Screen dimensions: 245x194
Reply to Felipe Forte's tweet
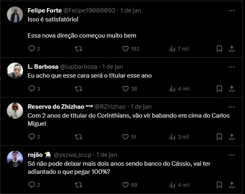tap(32, 48)
